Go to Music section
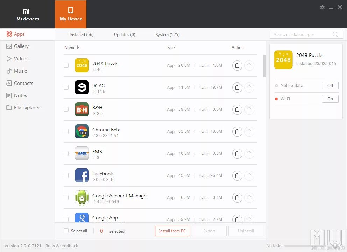 click(27, 71)
